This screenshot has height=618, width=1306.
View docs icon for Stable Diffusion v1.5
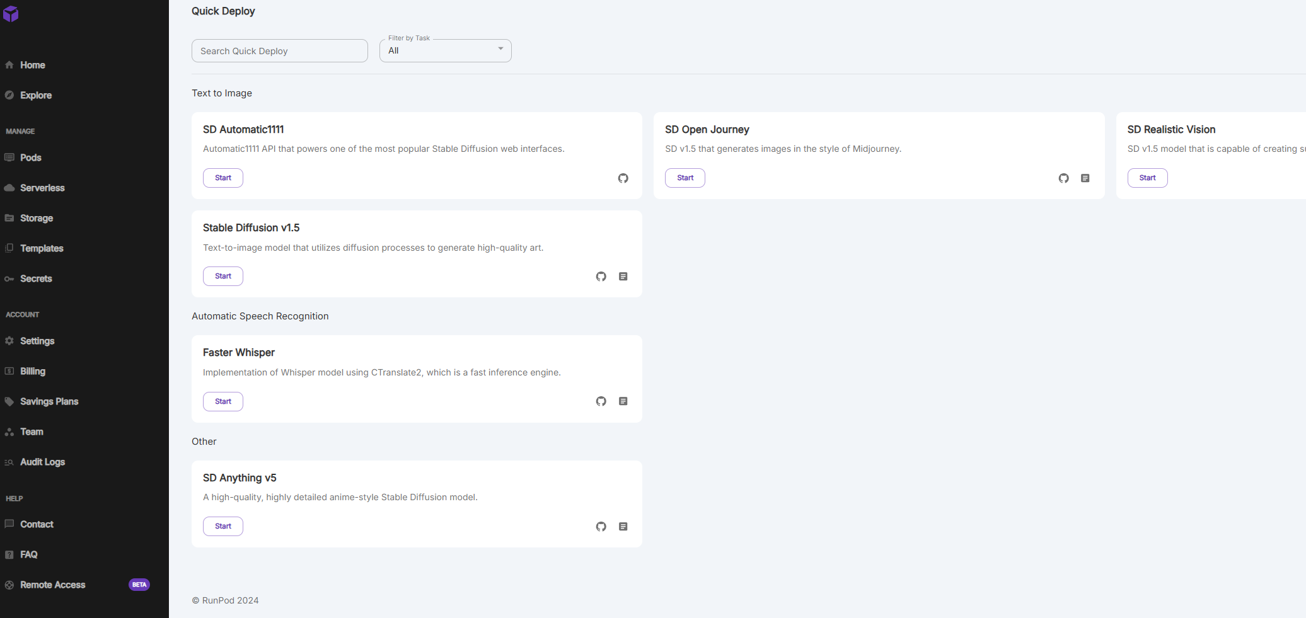click(623, 277)
